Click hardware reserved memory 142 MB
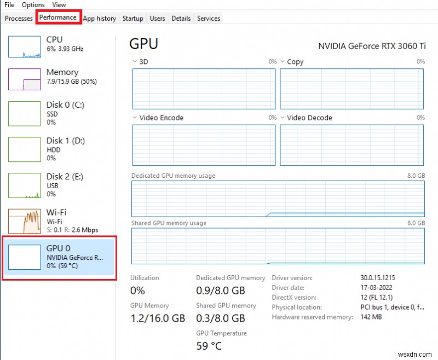 [x=371, y=317]
